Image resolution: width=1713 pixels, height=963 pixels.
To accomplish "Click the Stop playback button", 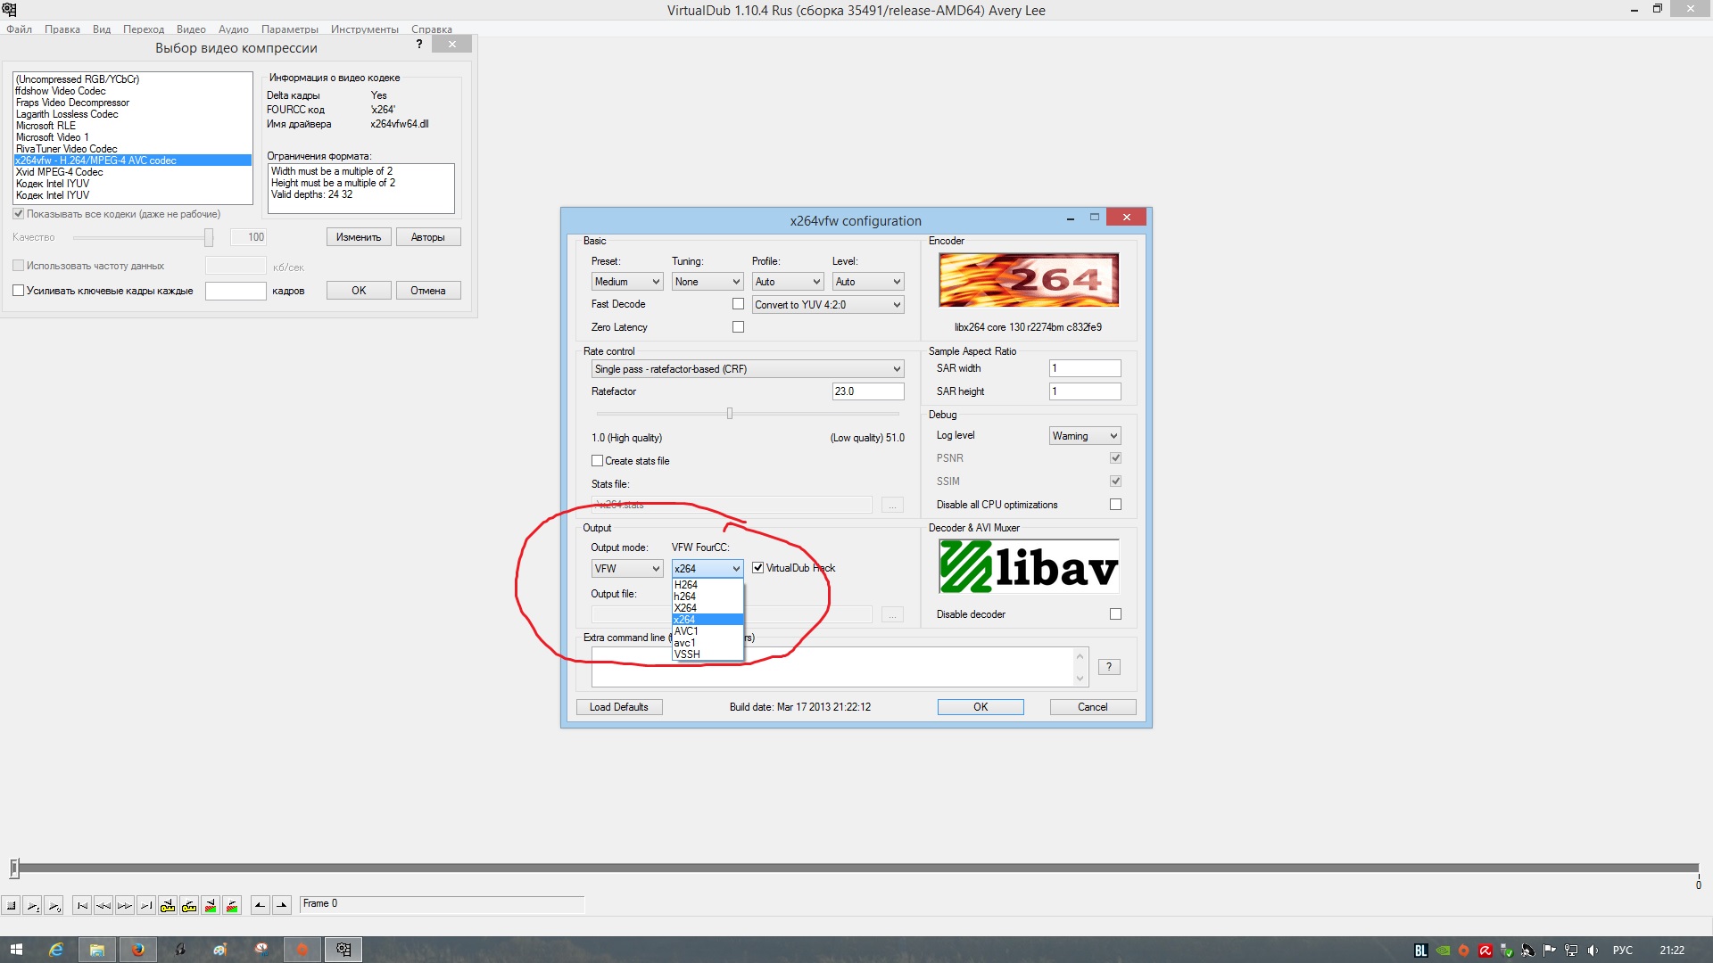I will point(12,906).
